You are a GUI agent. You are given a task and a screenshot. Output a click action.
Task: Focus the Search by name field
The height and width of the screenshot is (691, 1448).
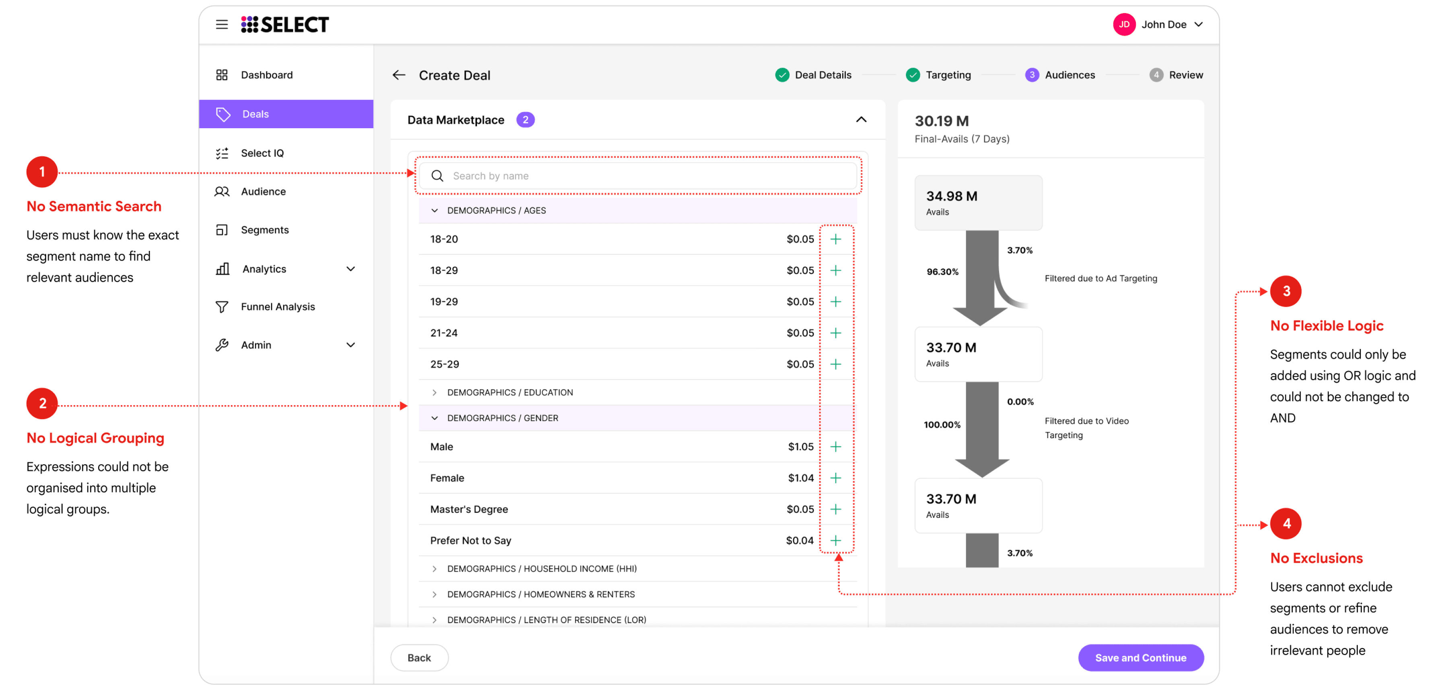pos(638,176)
